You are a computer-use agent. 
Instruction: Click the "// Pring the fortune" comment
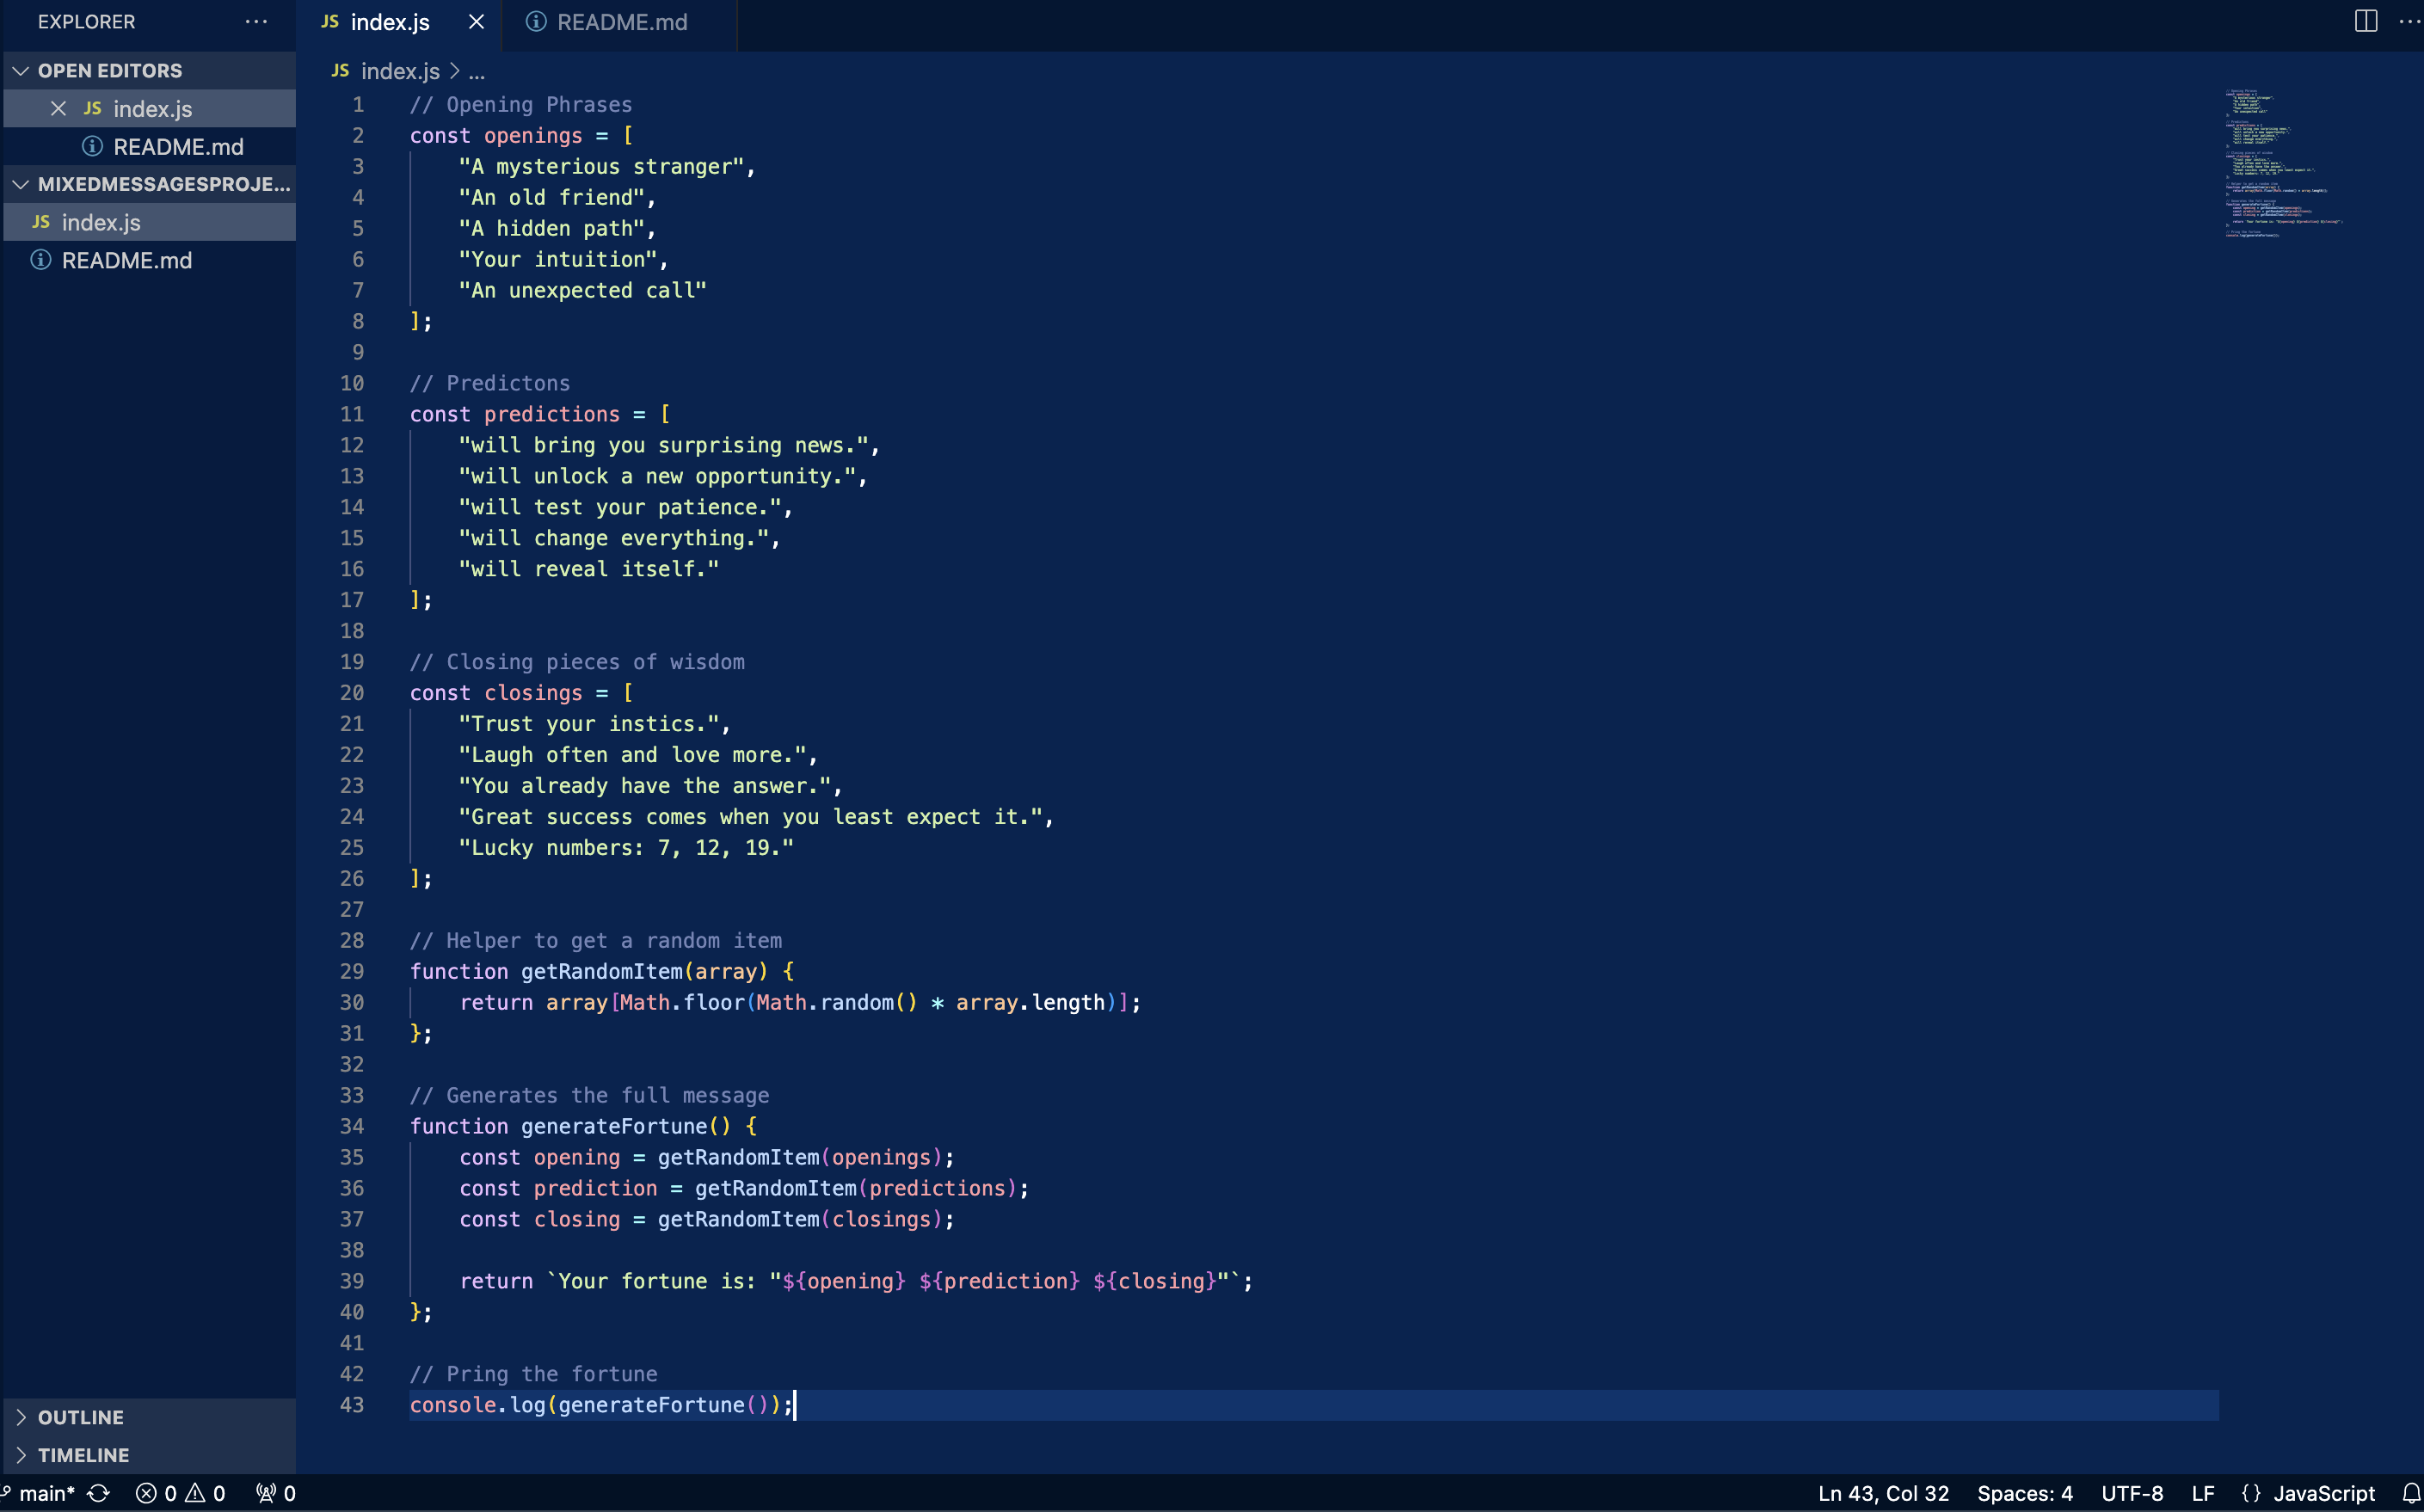coord(533,1374)
